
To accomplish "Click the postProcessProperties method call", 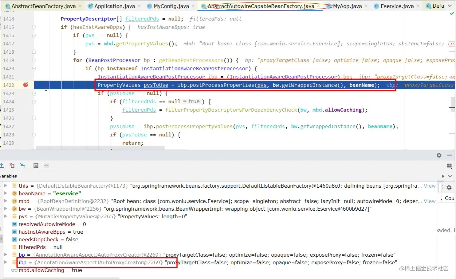I will coord(222,85).
